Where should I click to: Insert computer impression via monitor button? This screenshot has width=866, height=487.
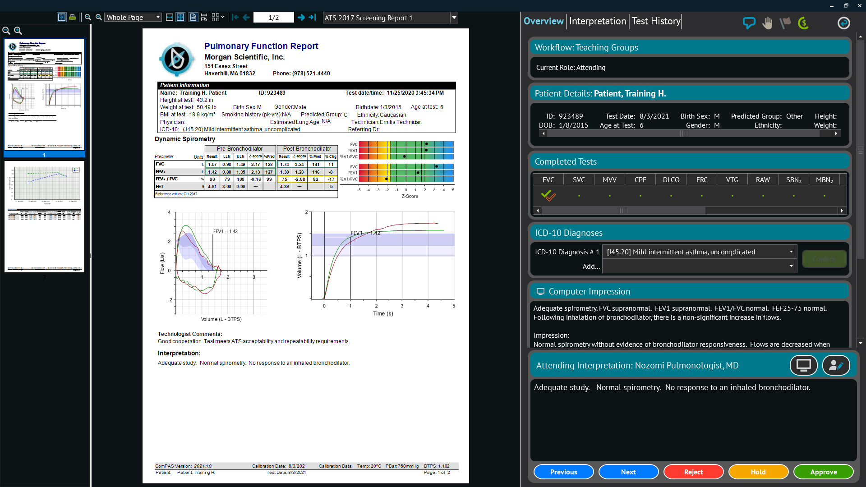[x=803, y=365]
